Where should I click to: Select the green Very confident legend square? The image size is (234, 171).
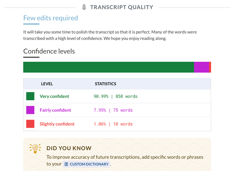[30, 96]
